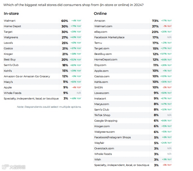Open the Etsy.com entry
This screenshot has width=193, height=171.
point(100,65)
